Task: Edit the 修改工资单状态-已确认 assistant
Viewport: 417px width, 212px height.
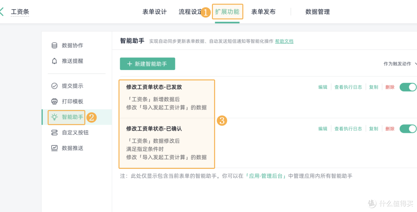Action: pos(323,129)
